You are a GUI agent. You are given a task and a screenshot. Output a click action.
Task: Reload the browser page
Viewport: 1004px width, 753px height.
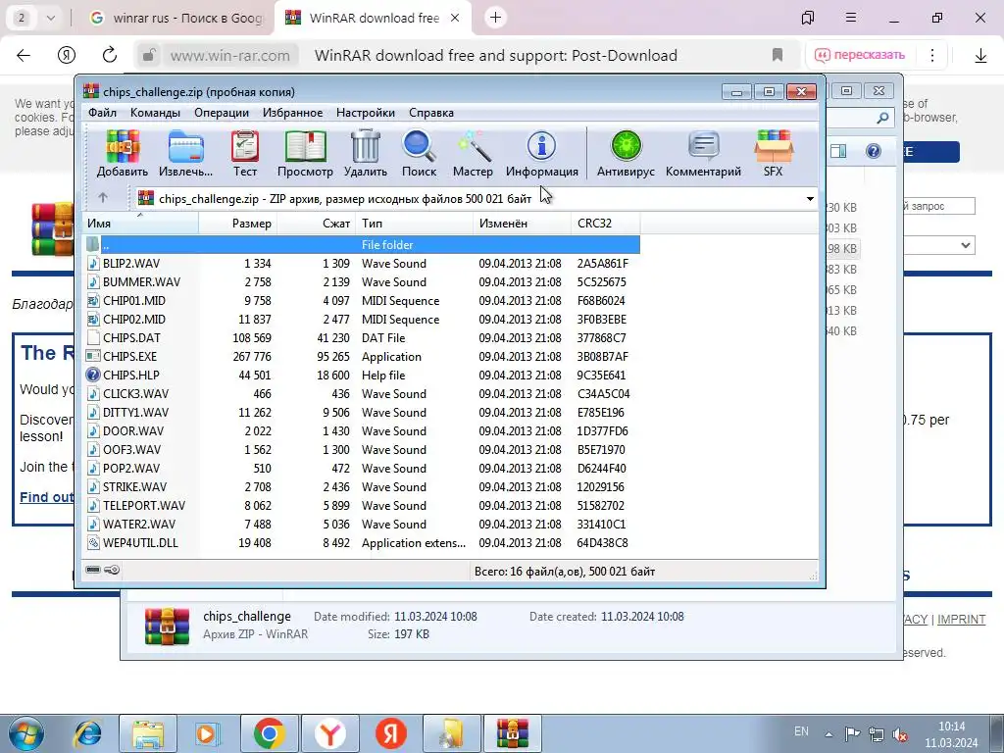pos(110,55)
